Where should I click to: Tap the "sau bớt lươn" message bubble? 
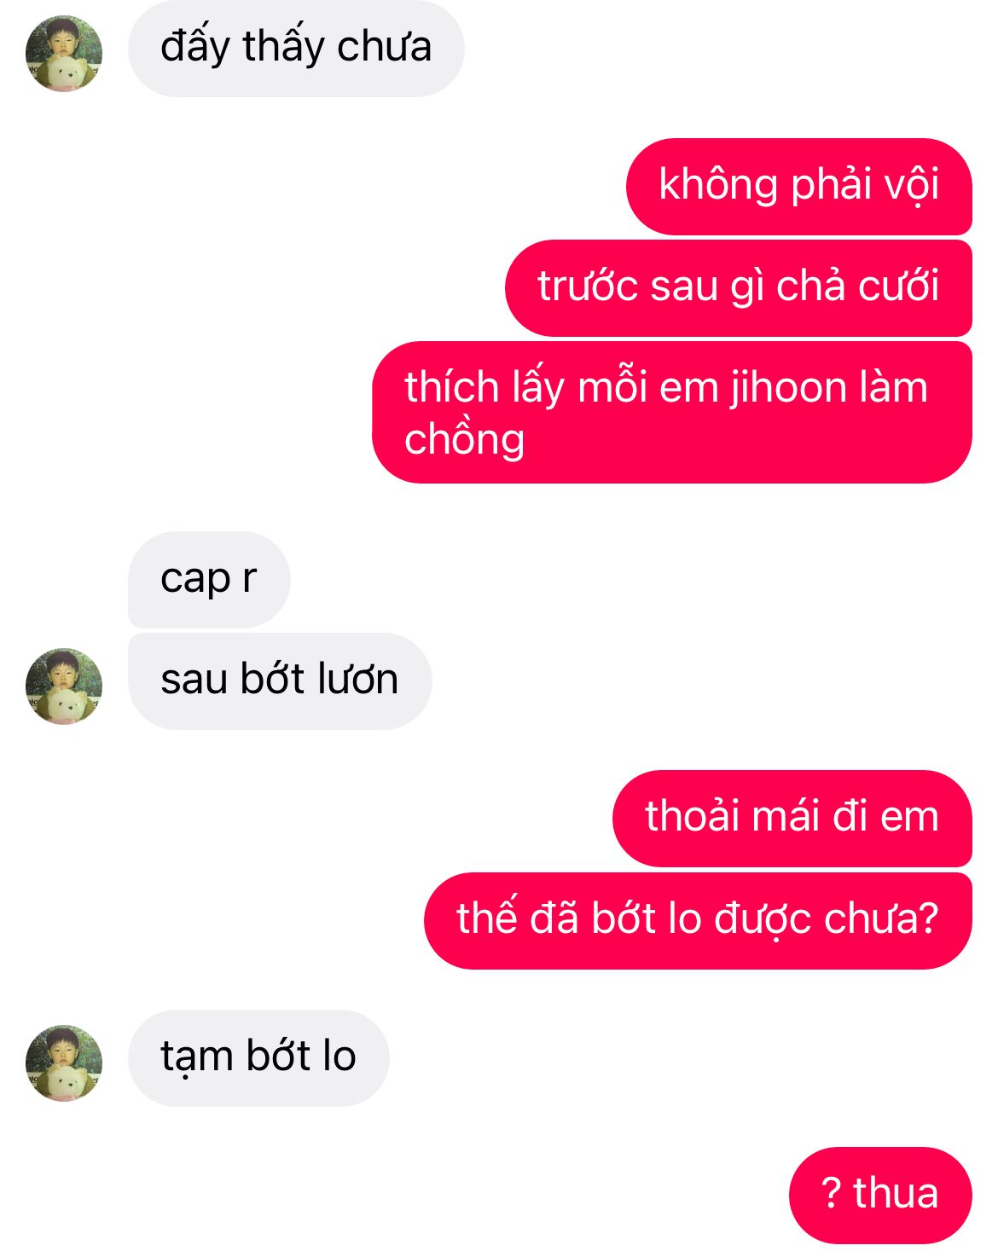280,681
